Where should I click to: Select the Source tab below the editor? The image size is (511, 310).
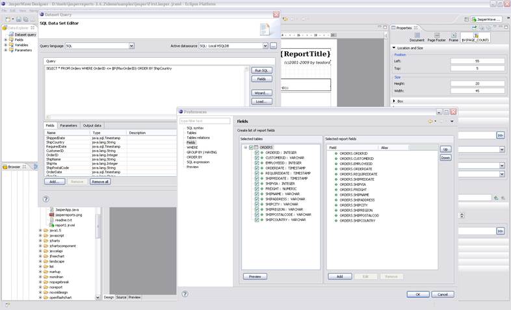pos(121,297)
